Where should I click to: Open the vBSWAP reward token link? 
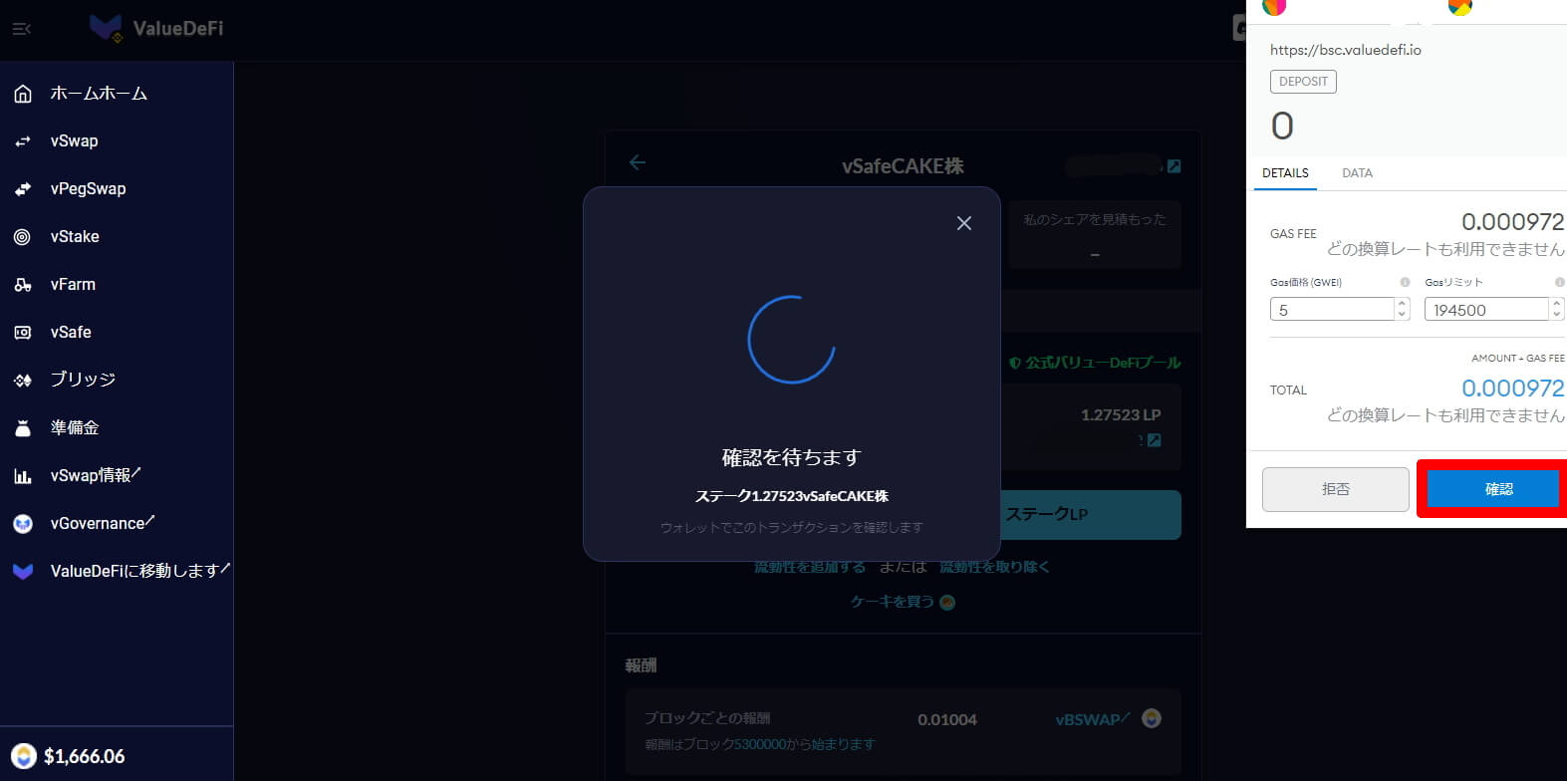click(1093, 719)
